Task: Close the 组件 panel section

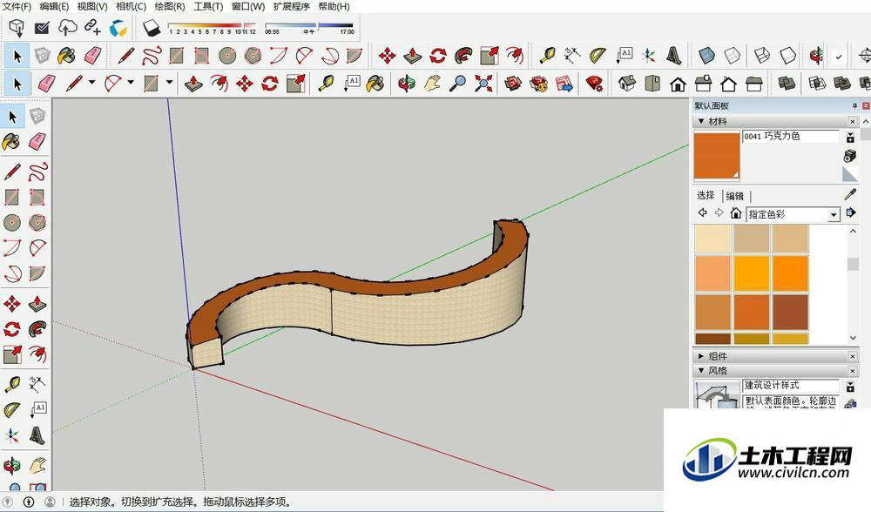Action: click(853, 356)
